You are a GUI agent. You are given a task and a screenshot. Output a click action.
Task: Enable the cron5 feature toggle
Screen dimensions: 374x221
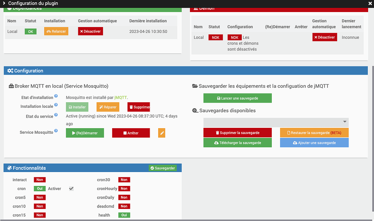pyautogui.click(x=39, y=197)
